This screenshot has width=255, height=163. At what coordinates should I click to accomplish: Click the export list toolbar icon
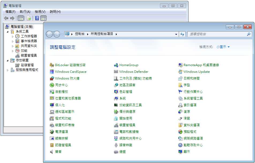[29, 18]
